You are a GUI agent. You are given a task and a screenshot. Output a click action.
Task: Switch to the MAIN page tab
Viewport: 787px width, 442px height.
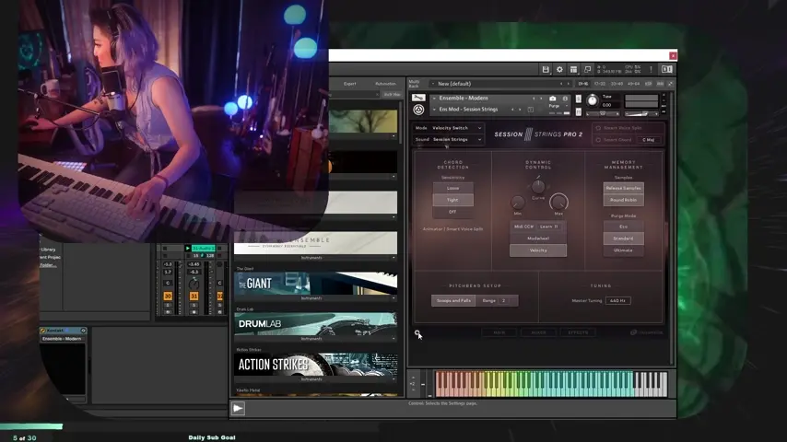tap(499, 332)
